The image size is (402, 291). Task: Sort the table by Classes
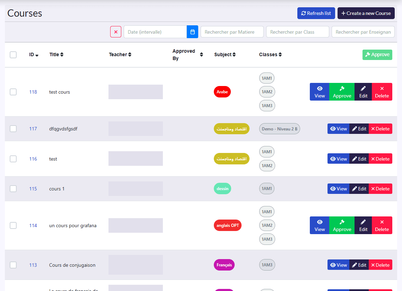coord(270,55)
